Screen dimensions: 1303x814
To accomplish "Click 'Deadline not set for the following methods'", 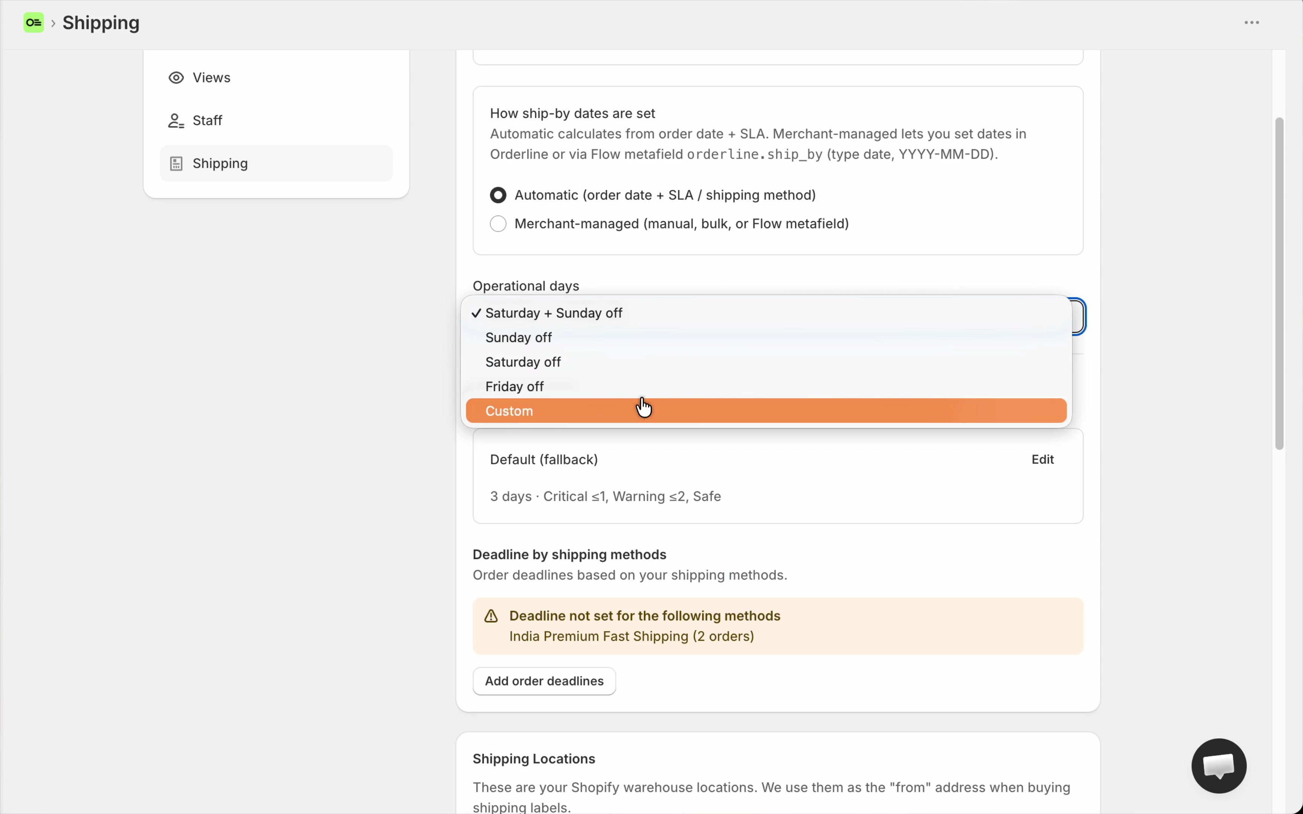I will [644, 616].
